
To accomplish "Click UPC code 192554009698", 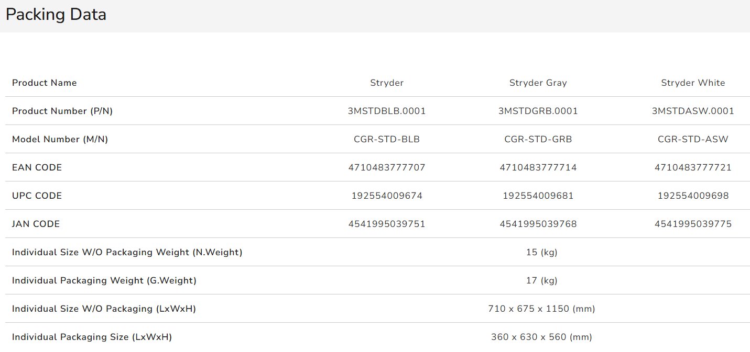I will click(693, 196).
